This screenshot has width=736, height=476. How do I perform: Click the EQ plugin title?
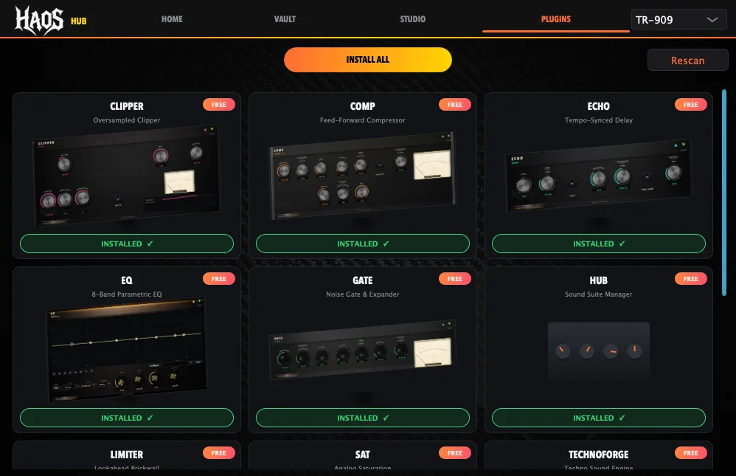pos(127,280)
